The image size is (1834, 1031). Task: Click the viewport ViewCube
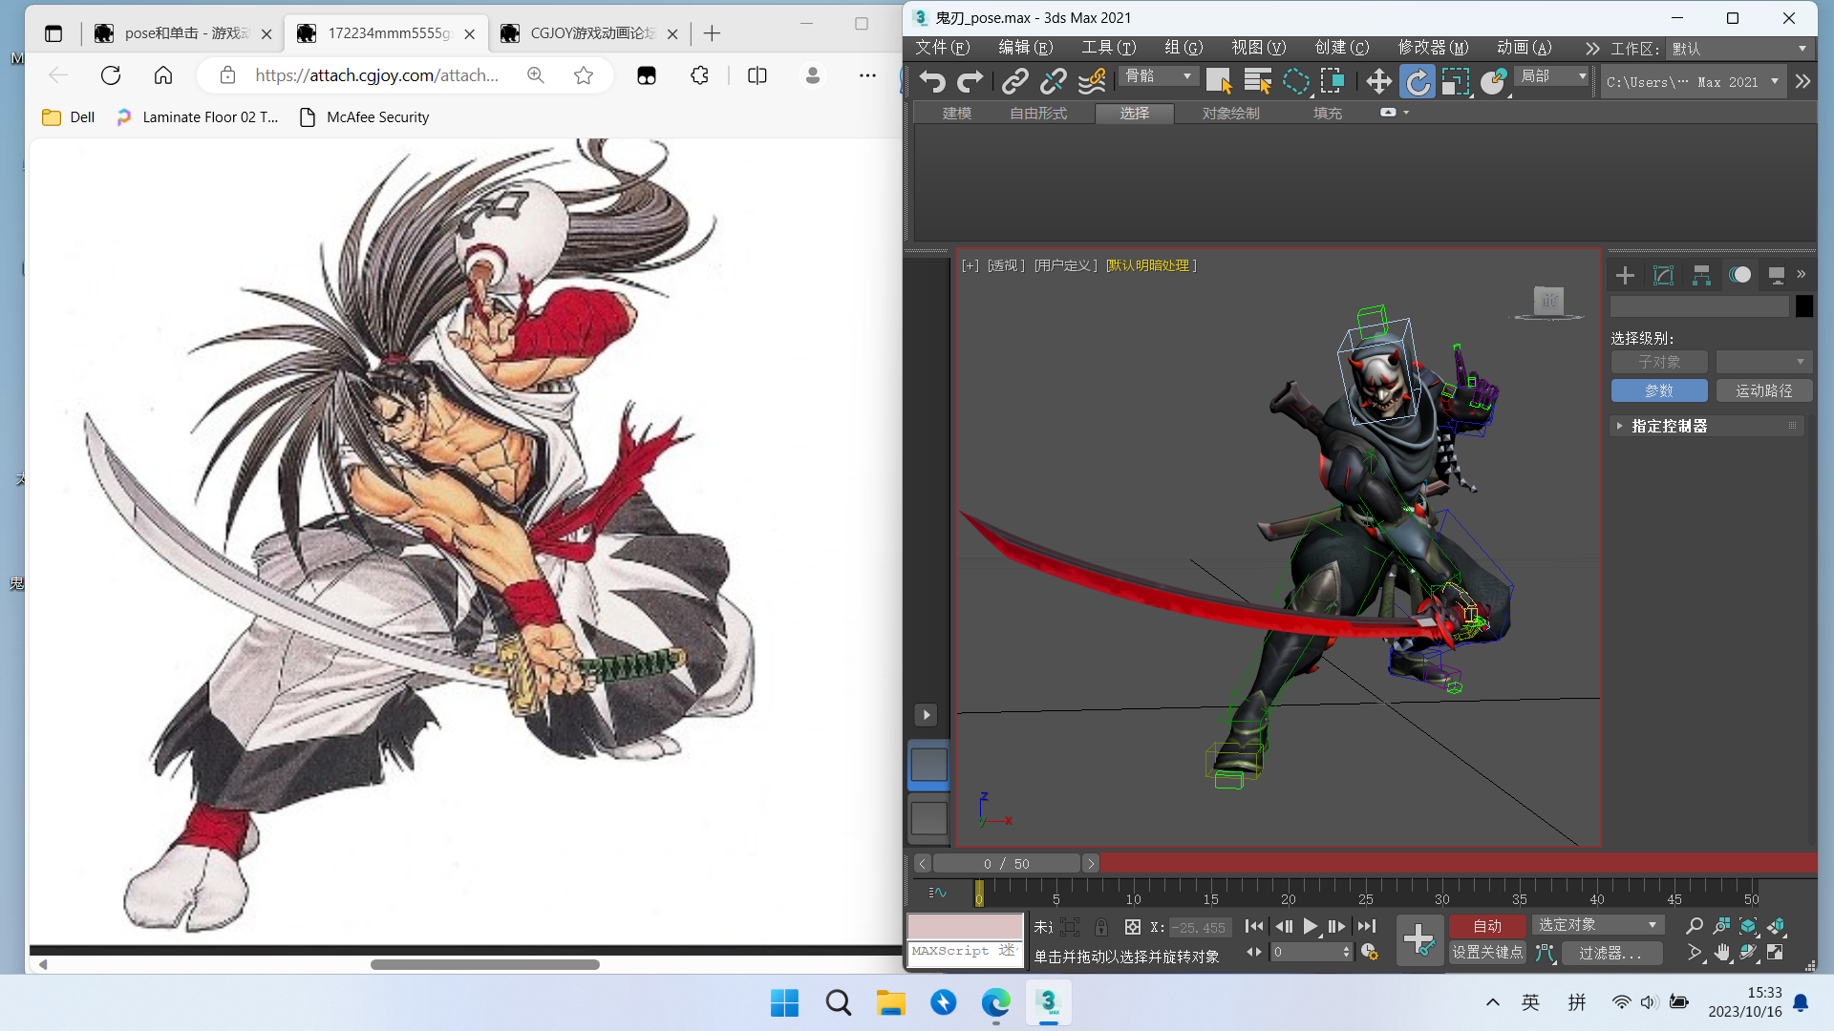1548,302
